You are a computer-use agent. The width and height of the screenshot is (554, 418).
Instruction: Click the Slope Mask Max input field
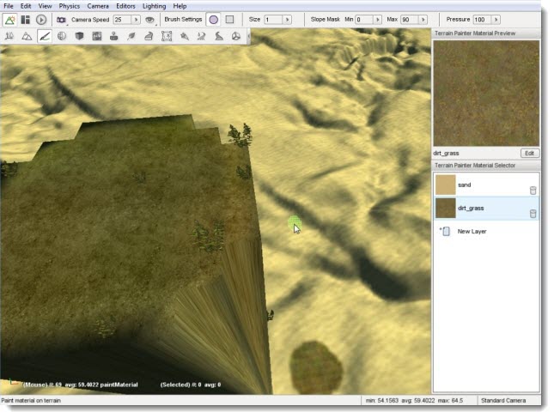point(409,19)
